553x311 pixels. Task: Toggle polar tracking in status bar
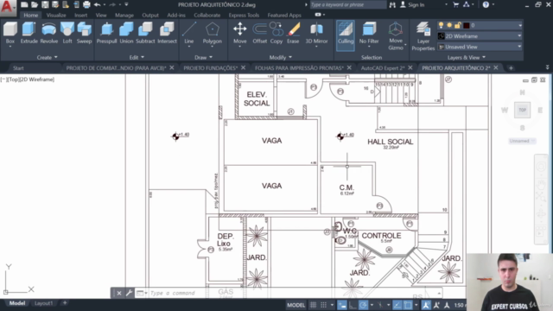(363, 305)
